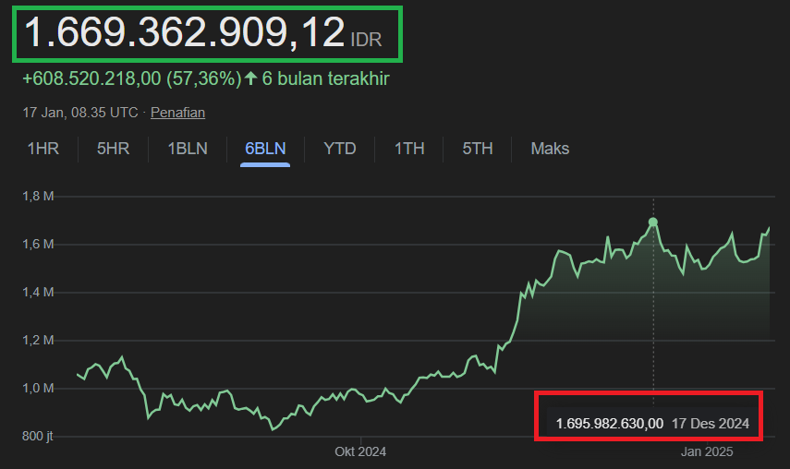Show the 1TH range chart
The height and width of the screenshot is (469, 790).
coord(409,149)
